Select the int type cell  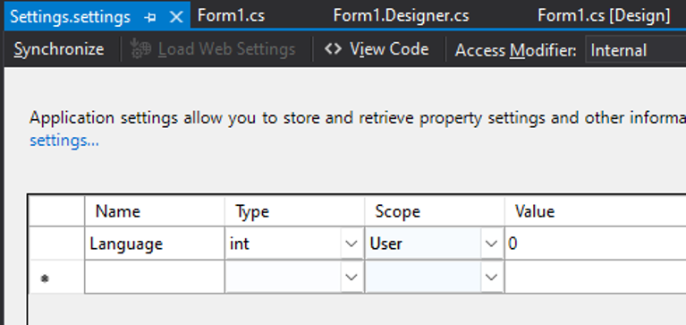(284, 244)
